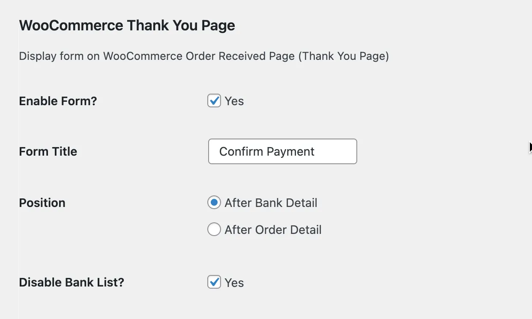Click the After Order Detail text label
This screenshot has height=319, width=532.
pyautogui.click(x=273, y=230)
